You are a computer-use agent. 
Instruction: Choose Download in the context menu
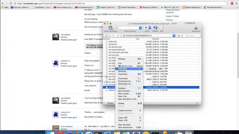(129, 79)
